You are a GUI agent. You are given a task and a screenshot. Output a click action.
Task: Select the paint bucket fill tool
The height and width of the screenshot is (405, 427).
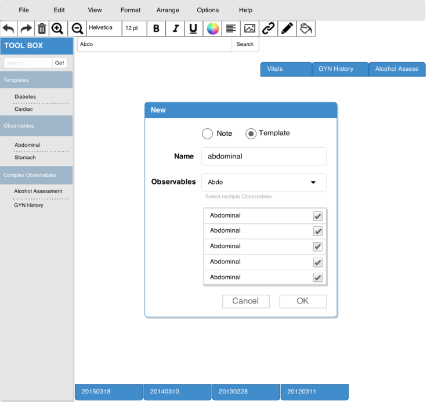(306, 28)
